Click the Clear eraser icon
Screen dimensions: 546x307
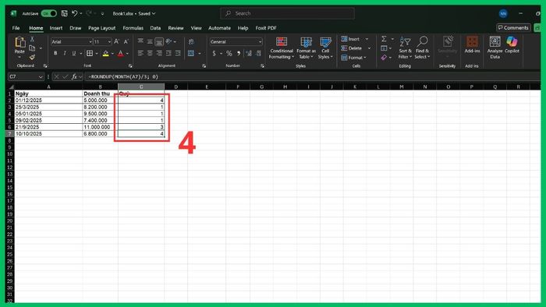[384, 58]
